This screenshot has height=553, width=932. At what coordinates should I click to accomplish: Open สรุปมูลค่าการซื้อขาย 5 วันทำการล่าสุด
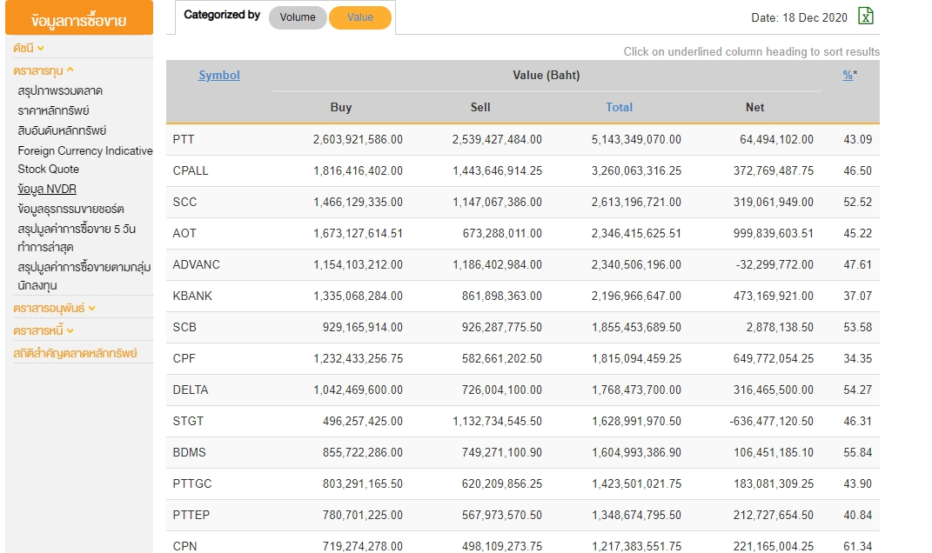77,237
